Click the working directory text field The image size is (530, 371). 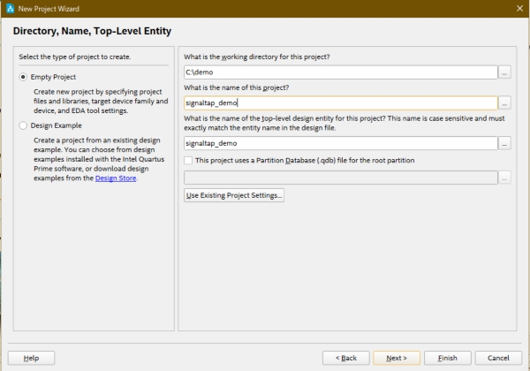[x=339, y=72]
